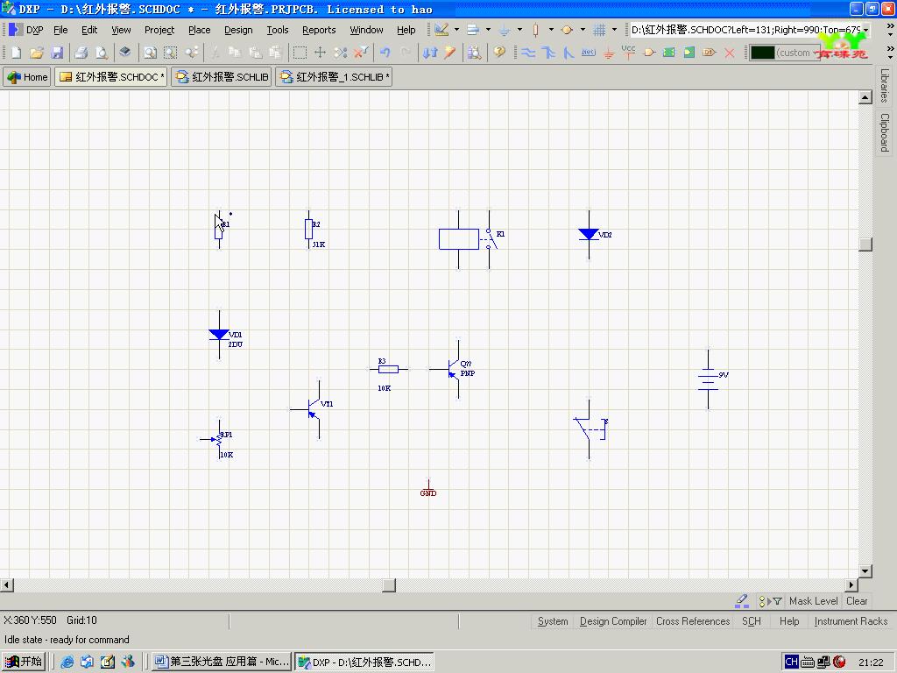
Task: Click the CH language indicator in tray
Action: click(x=791, y=662)
